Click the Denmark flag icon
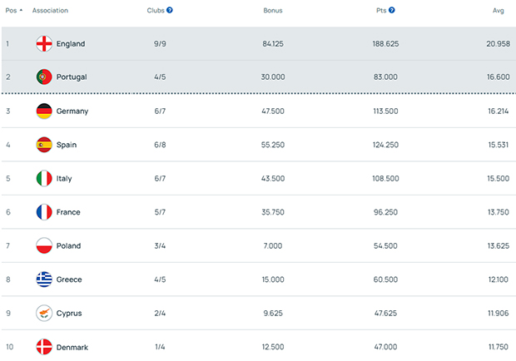The height and width of the screenshot is (361, 516). 45,347
